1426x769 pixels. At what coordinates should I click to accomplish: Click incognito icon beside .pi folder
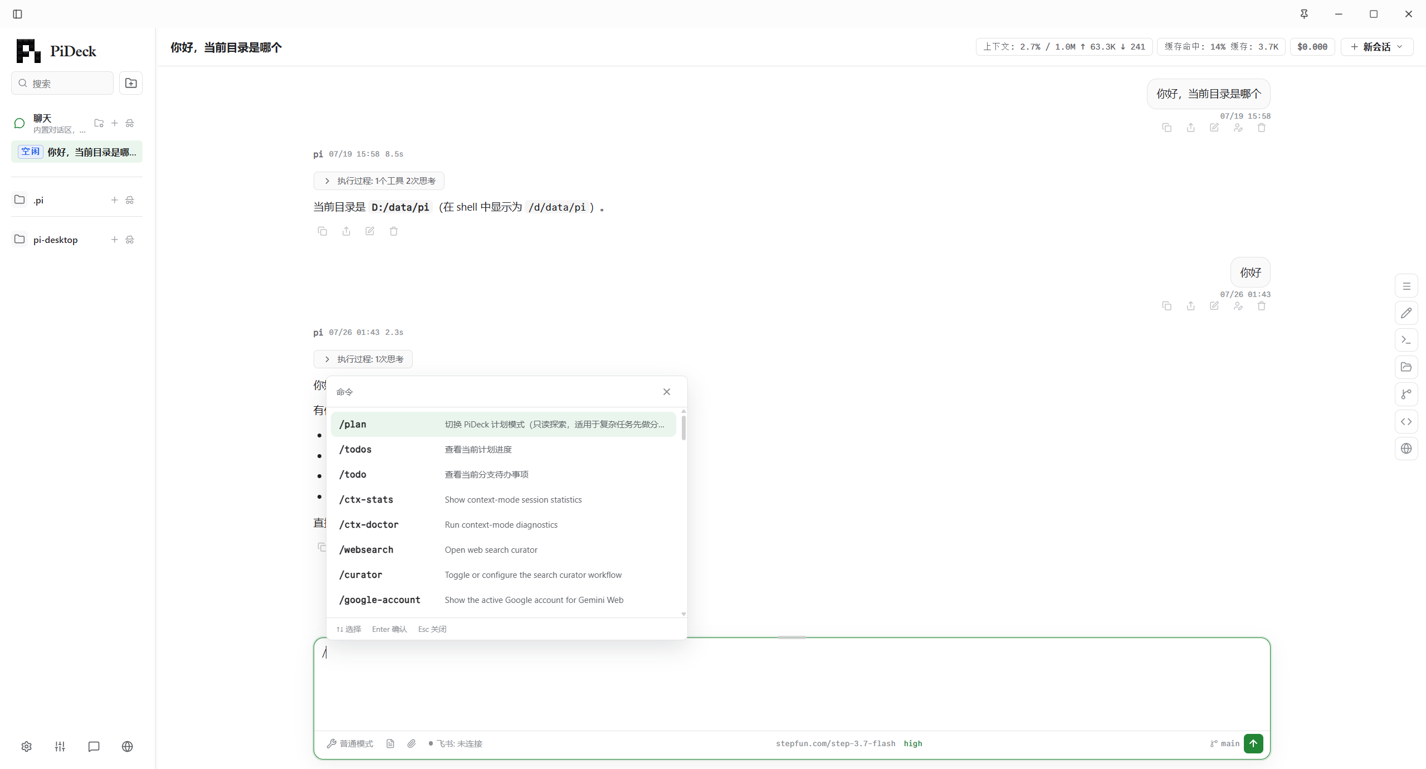click(130, 200)
